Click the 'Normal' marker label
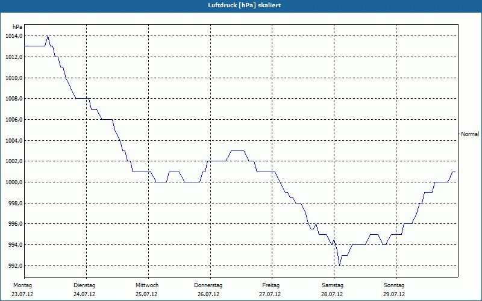 (x=470, y=134)
